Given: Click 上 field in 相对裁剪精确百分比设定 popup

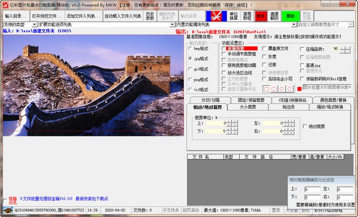Looking at the screenshot, I should pyautogui.click(x=312, y=189).
